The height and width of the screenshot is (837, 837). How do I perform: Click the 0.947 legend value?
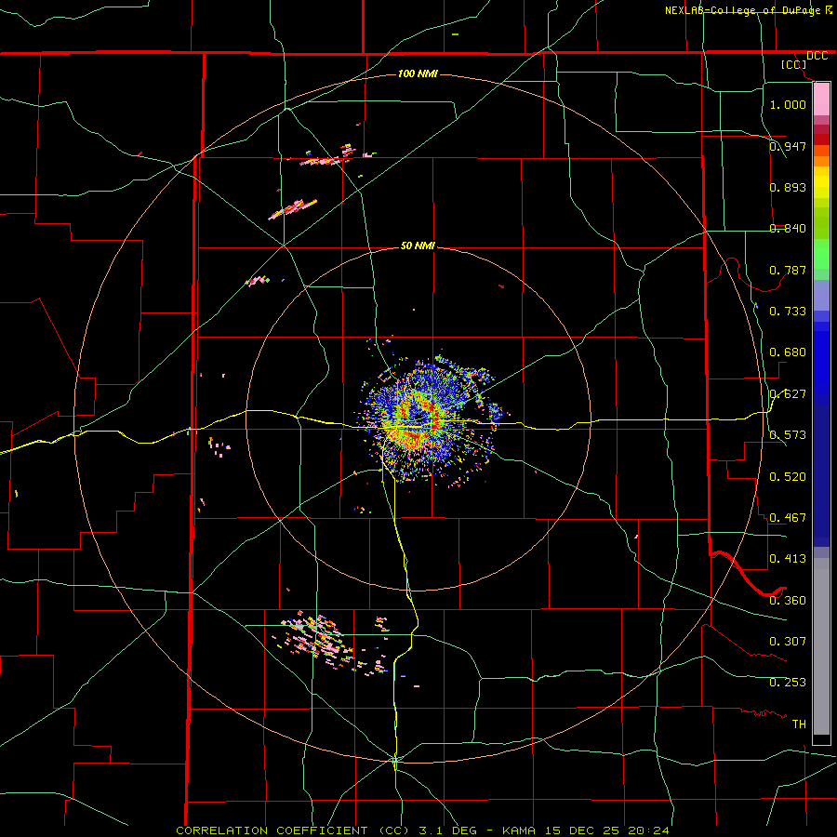click(x=788, y=146)
